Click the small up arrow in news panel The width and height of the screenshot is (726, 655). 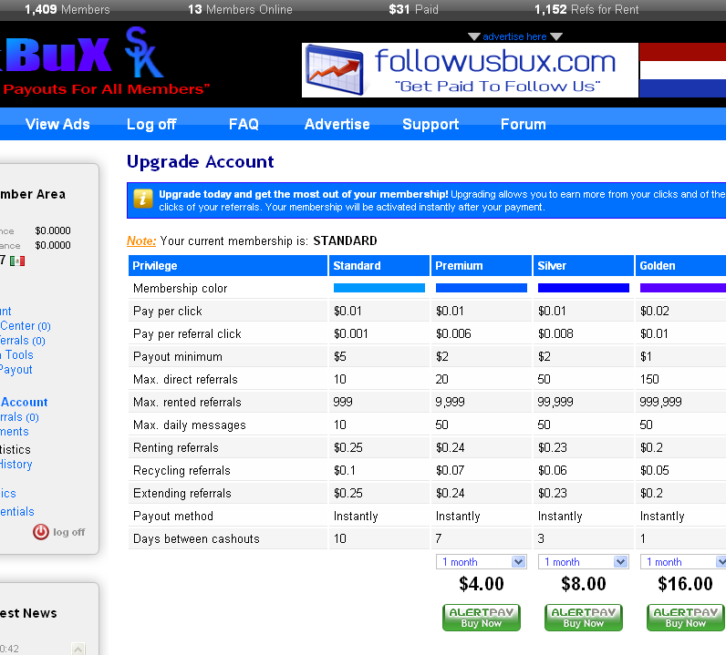(78, 649)
